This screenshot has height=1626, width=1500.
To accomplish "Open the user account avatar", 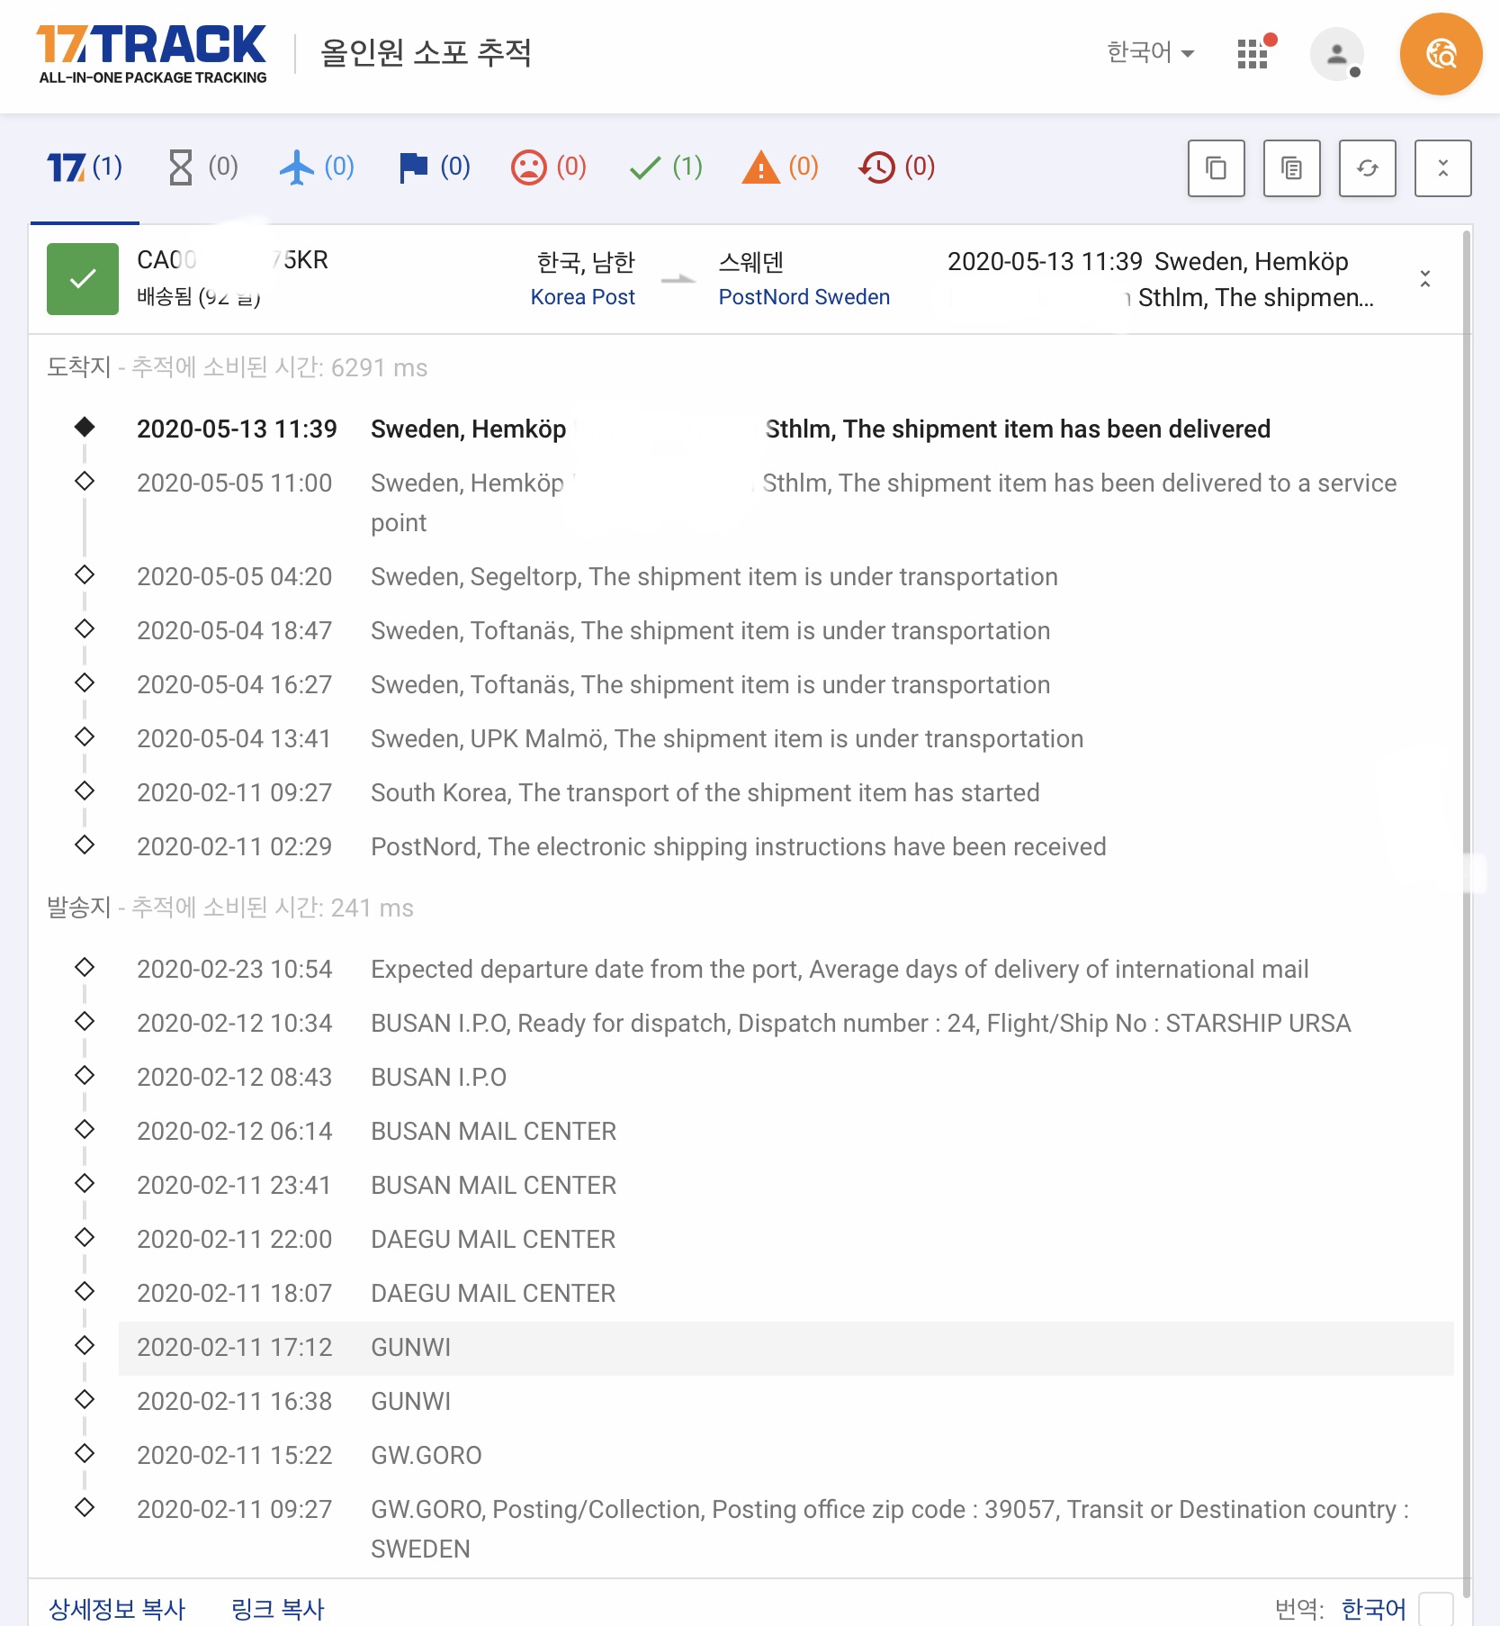I will pyautogui.click(x=1336, y=54).
